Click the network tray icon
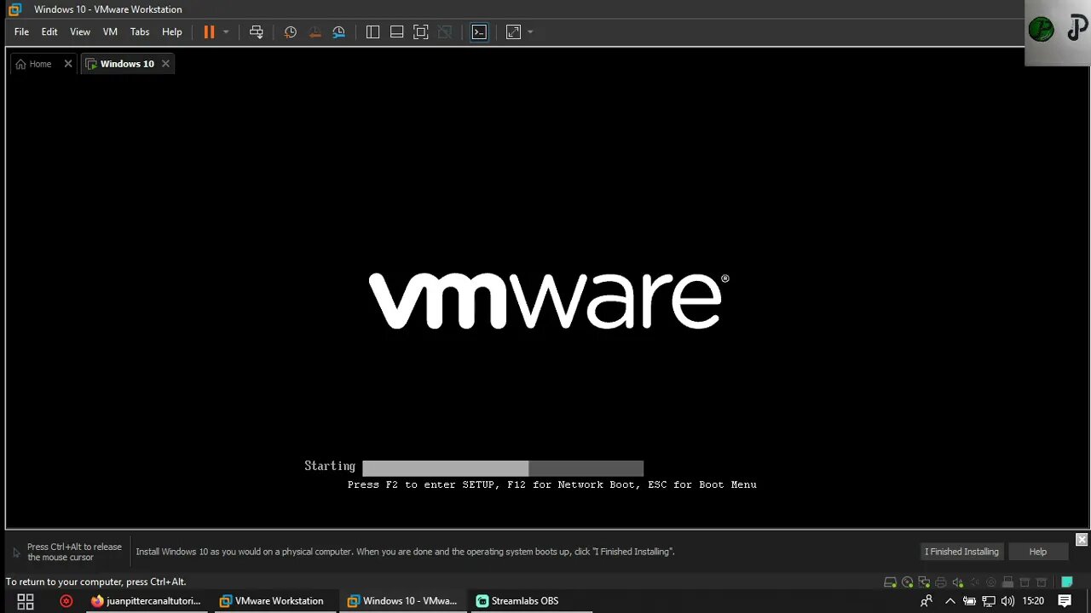This screenshot has height=613, width=1091. 989,601
